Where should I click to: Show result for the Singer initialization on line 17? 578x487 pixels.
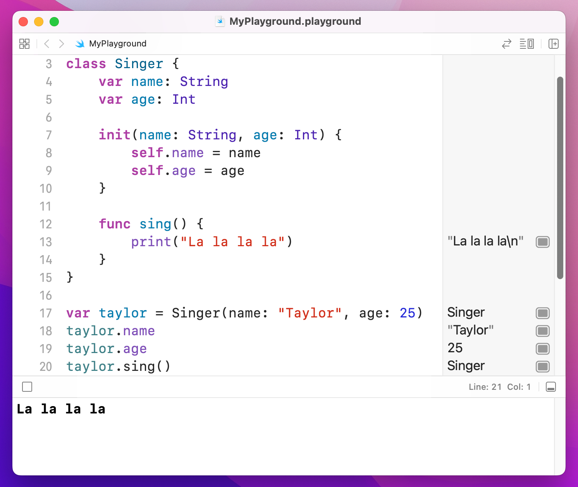coord(542,313)
